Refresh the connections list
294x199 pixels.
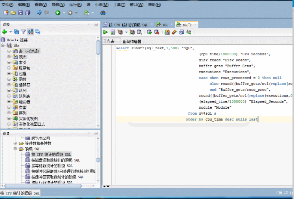click(x=17, y=32)
